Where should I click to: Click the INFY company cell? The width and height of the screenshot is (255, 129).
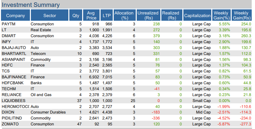coord(6,42)
